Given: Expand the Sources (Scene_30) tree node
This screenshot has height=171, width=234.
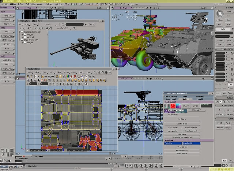Looking at the screenshot, I should pyautogui.click(x=19, y=32).
